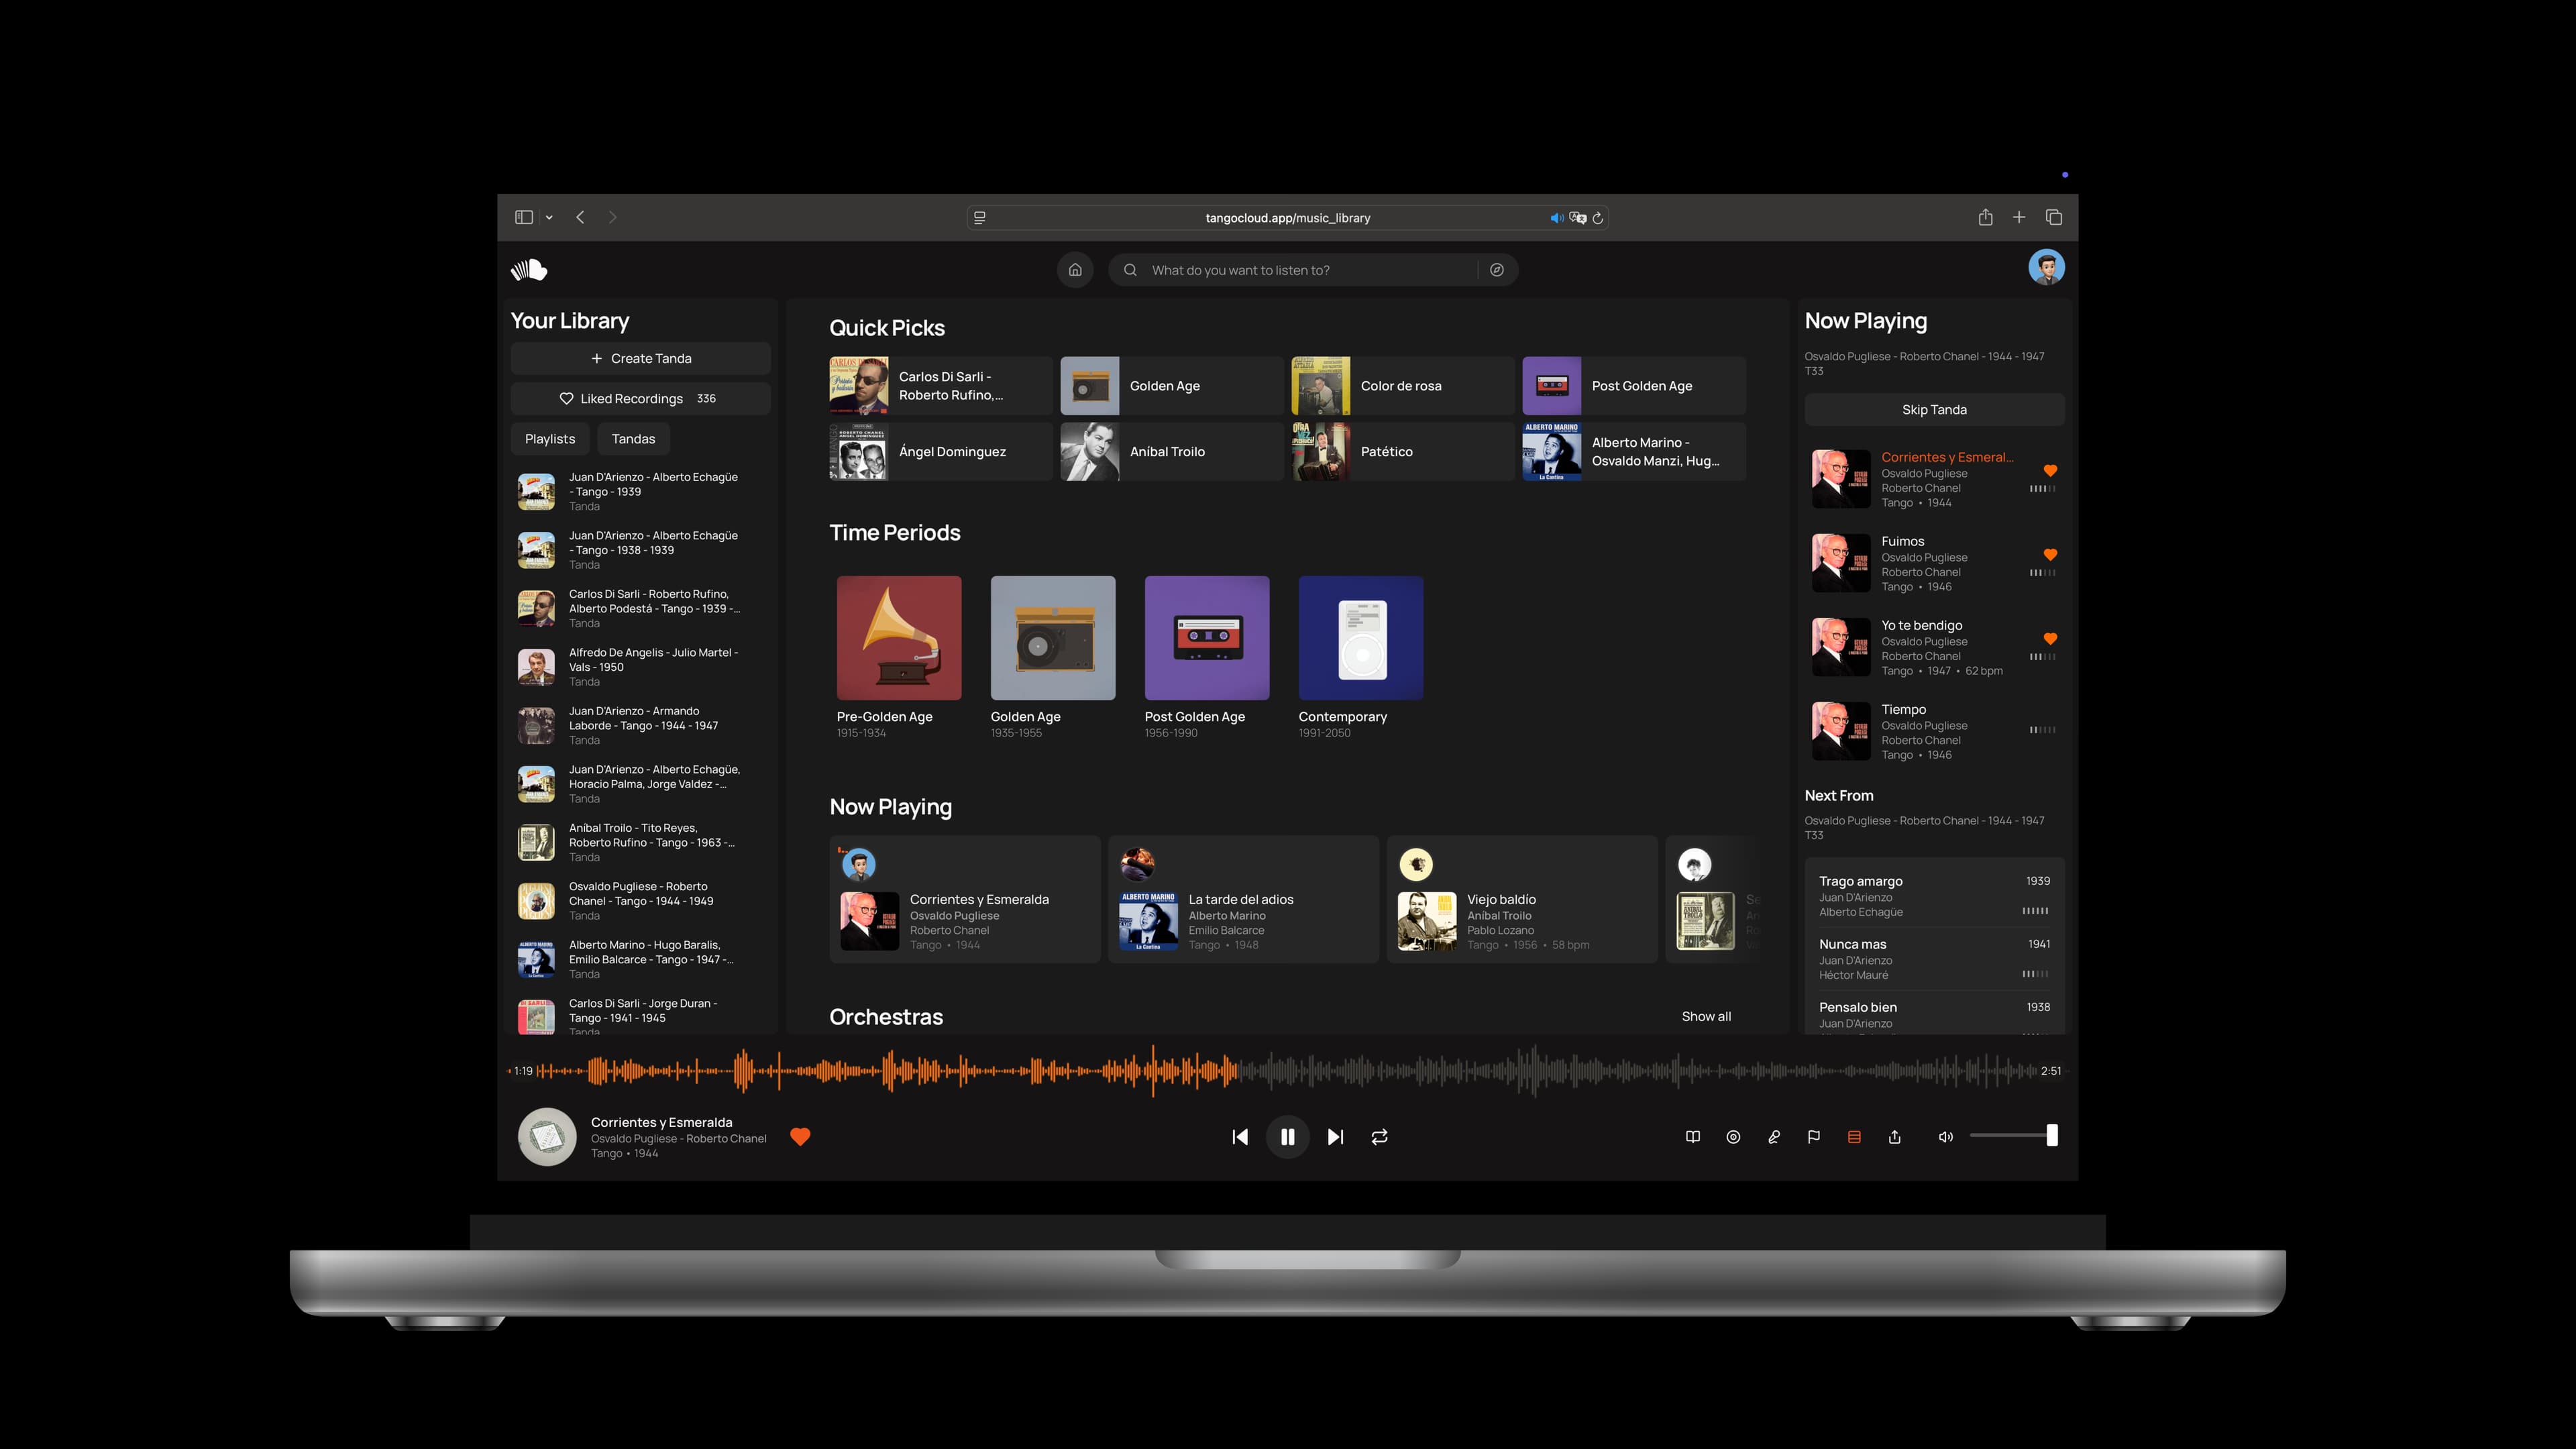Click the volume slider track
2576x1449 pixels.
click(x=2008, y=1136)
